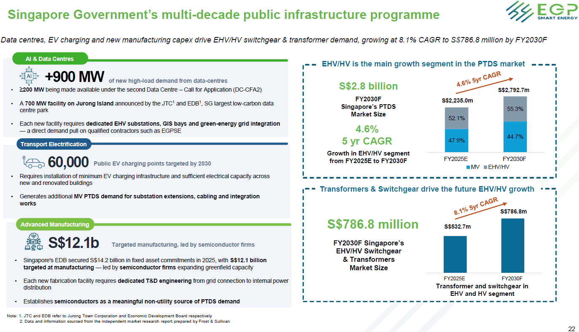
Task: Click the '60,000' headline figure
Action: point(68,162)
